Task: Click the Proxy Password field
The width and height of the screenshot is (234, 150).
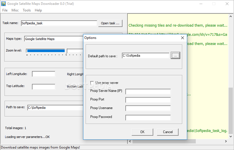Action: point(148,118)
